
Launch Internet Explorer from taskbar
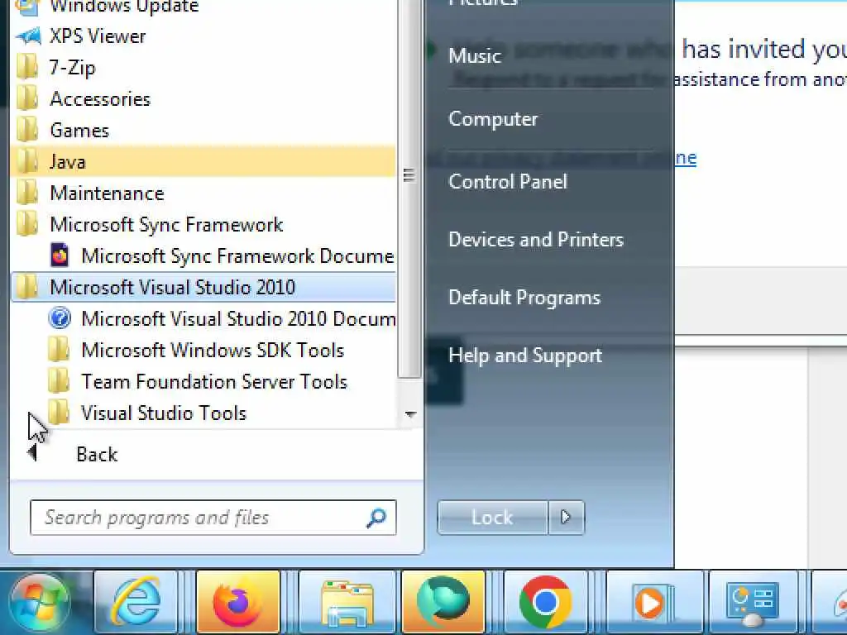[136, 602]
